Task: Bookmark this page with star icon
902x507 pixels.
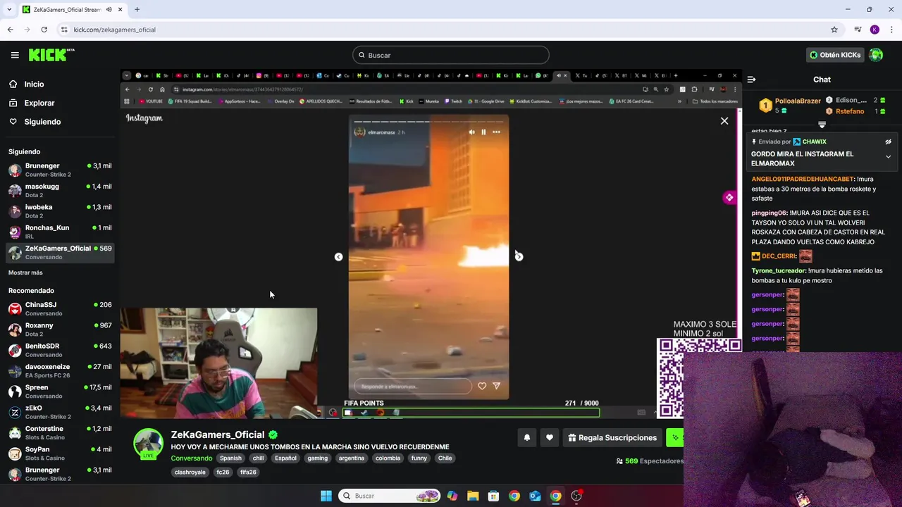Action: tap(834, 30)
